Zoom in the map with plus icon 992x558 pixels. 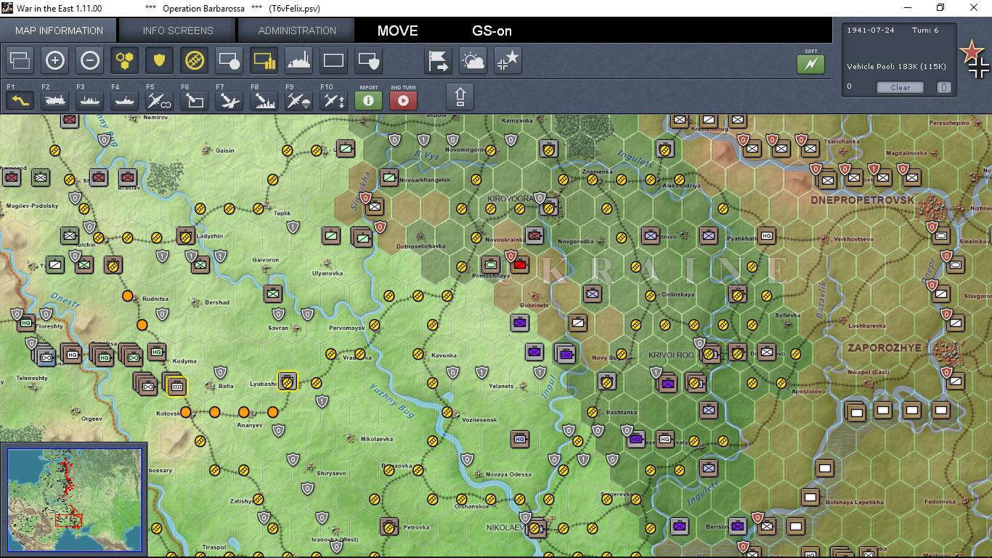pyautogui.click(x=55, y=60)
